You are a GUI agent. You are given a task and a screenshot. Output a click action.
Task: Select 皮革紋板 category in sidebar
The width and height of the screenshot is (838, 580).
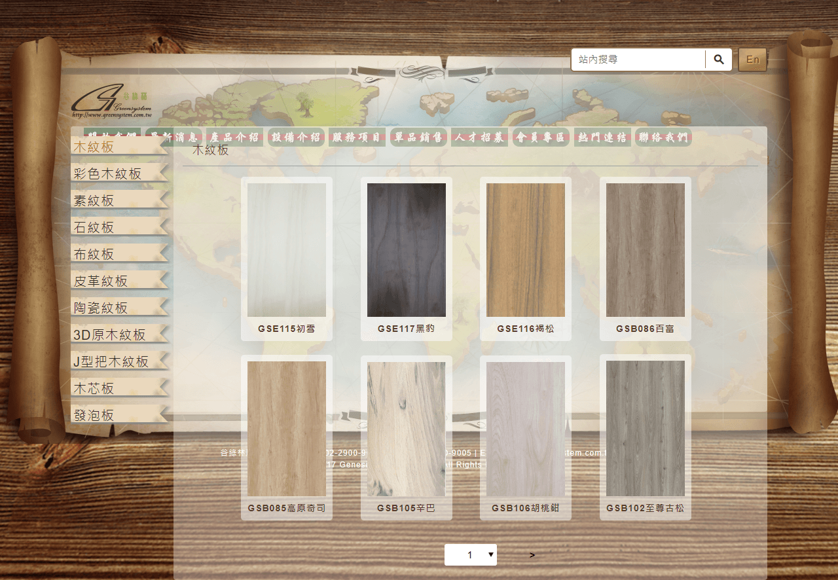(119, 281)
